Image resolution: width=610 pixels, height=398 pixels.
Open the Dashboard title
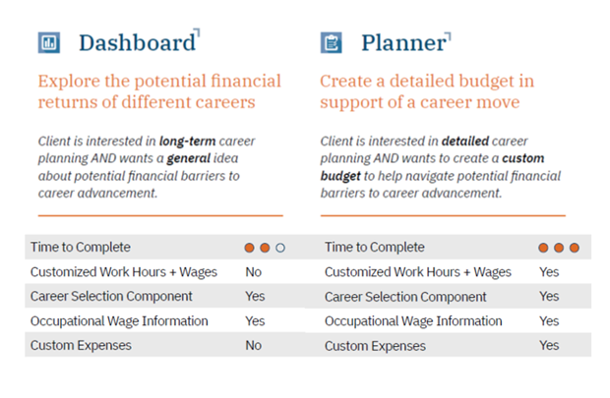(x=136, y=43)
